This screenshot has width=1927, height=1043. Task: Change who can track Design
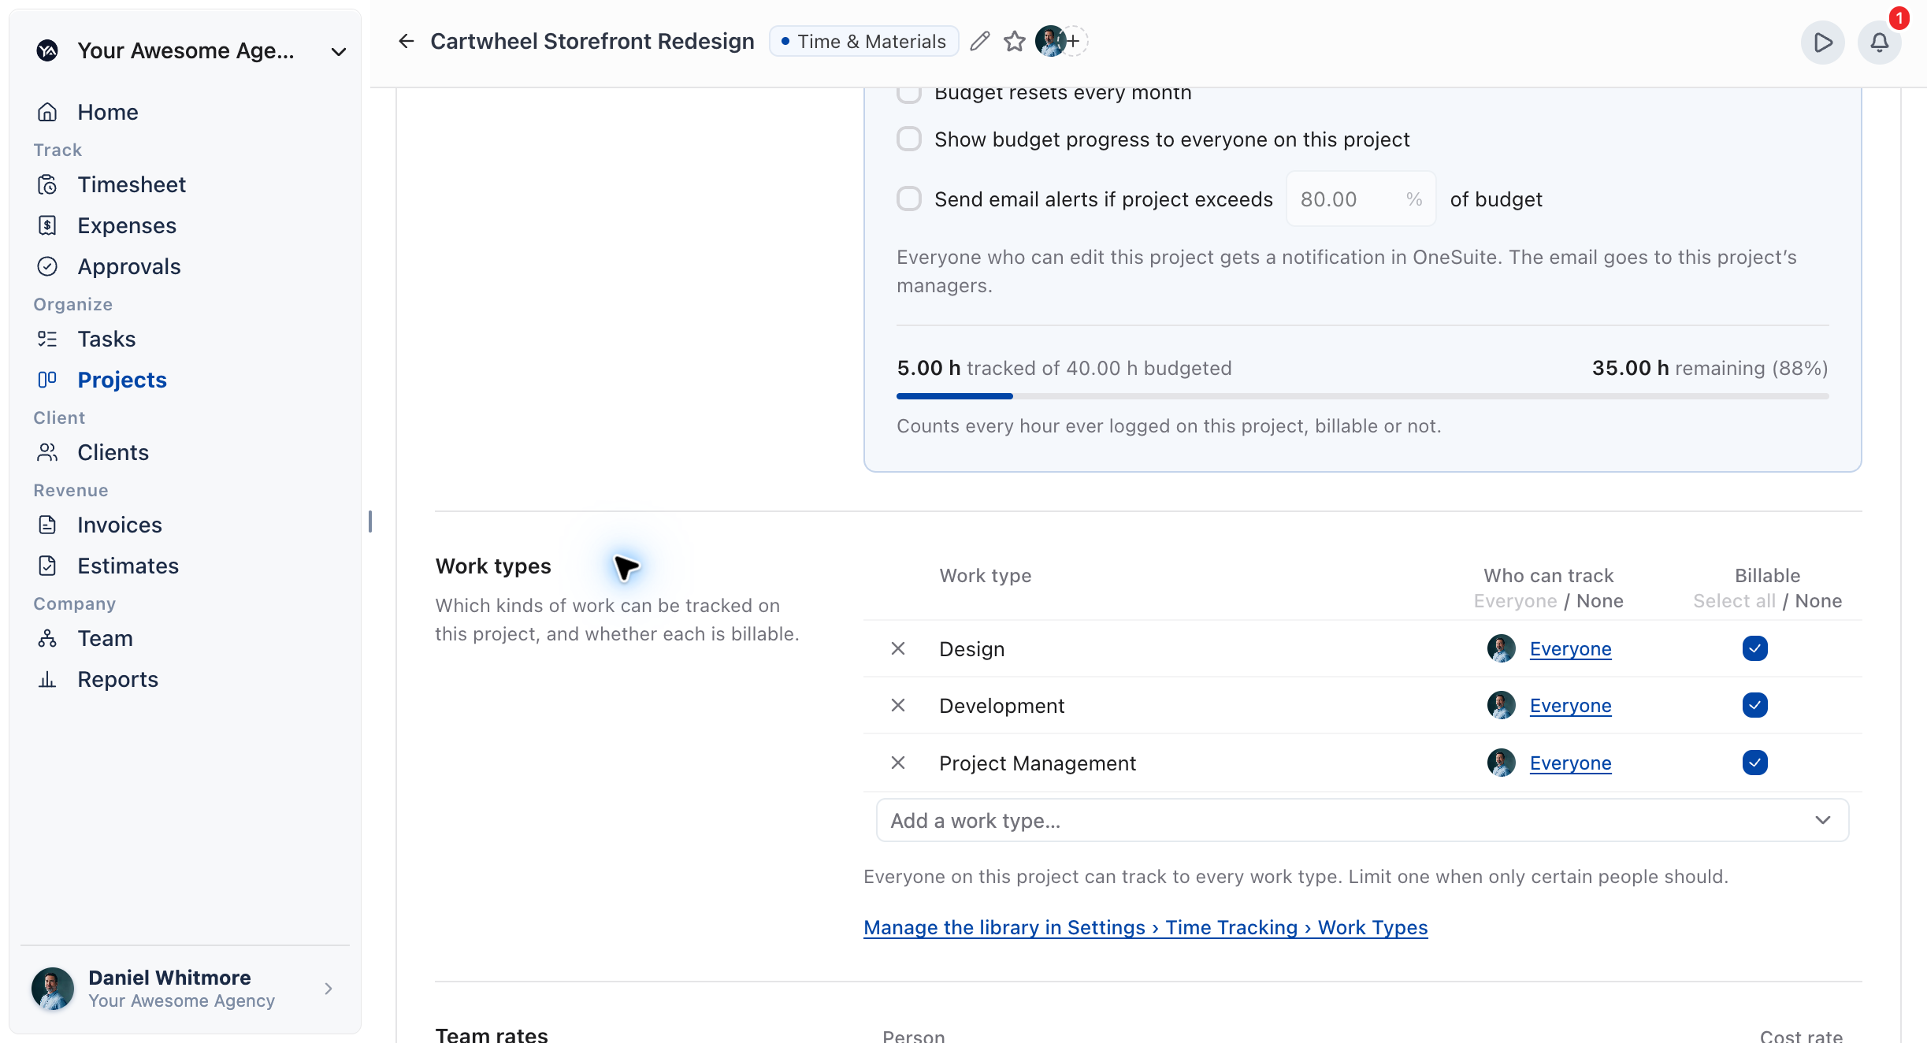pos(1570,648)
